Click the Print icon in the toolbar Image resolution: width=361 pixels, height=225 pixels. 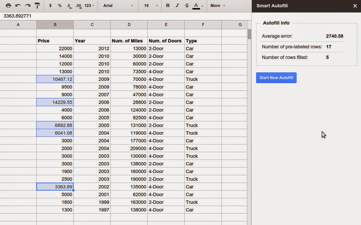click(x=8, y=6)
